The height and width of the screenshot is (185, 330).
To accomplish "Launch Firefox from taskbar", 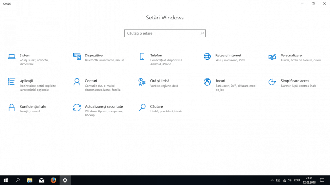I will point(53,180).
